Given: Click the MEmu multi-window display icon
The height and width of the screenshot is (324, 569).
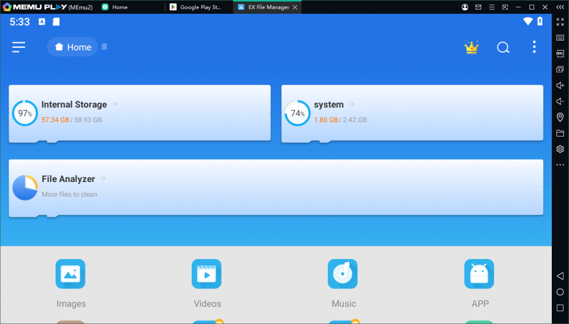Looking at the screenshot, I should pyautogui.click(x=505, y=7).
